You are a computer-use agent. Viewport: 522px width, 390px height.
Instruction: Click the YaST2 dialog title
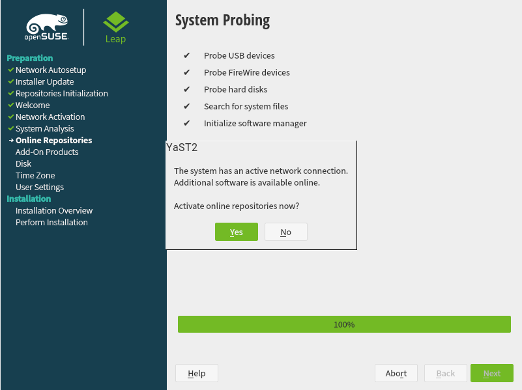[182, 147]
